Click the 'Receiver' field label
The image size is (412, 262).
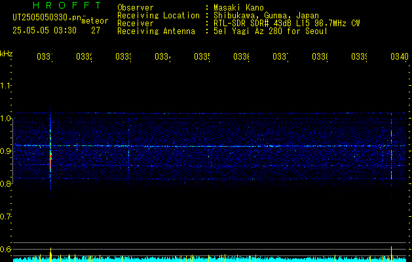coord(136,24)
